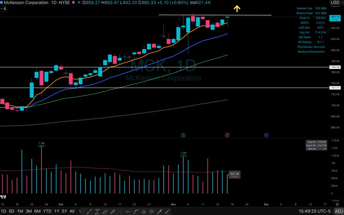Set time range to 1Y

57,211
